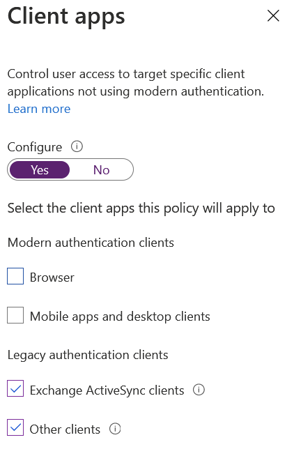This screenshot has height=449, width=294.
Task: Click the Modern authentication clients heading
Action: [x=91, y=243]
